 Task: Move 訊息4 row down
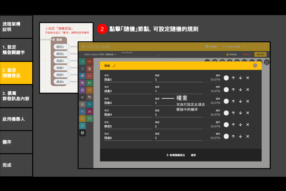click(240, 113)
